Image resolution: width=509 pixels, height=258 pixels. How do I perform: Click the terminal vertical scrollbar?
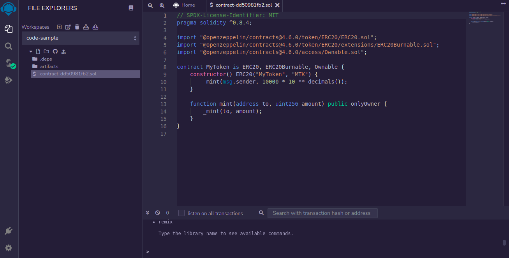[x=504, y=243]
